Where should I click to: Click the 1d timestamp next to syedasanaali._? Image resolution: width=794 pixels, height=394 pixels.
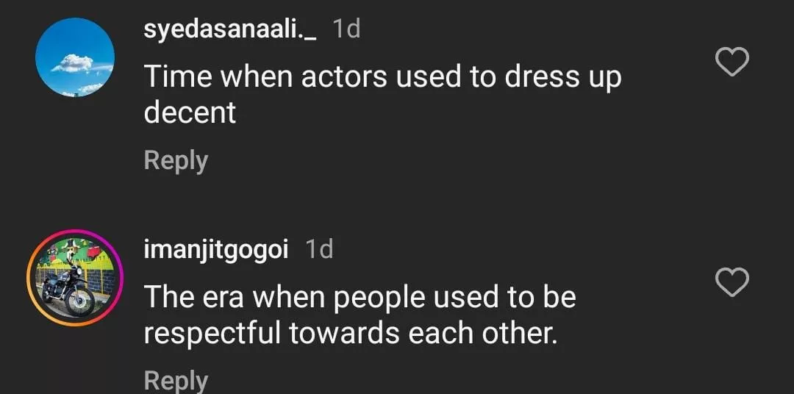346,29
